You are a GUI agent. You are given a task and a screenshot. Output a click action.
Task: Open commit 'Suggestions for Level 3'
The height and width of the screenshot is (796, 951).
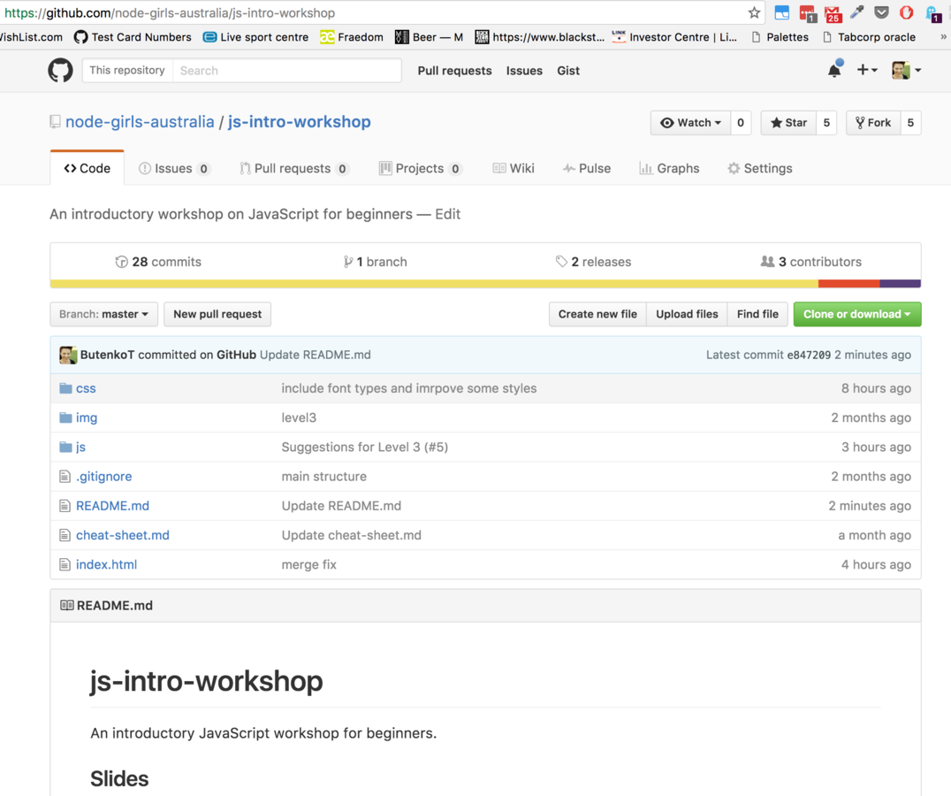(x=364, y=448)
